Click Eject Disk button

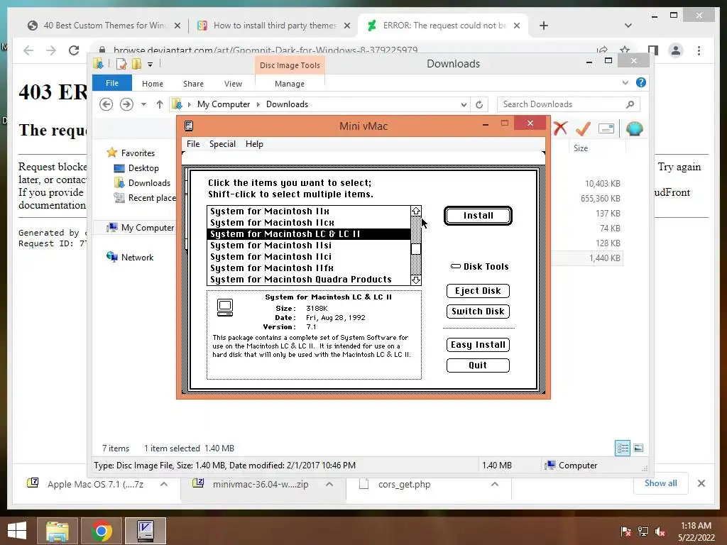(x=478, y=291)
